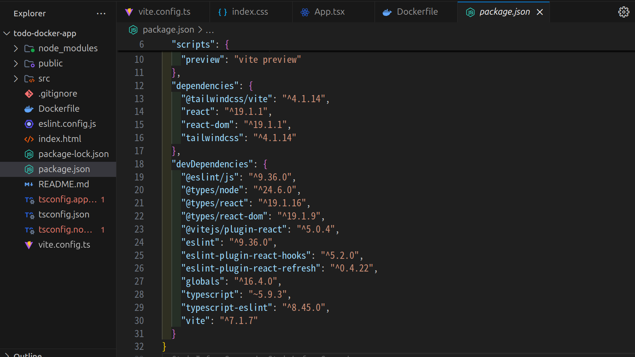The height and width of the screenshot is (357, 635).
Task: Click the Docker whale icon on Dockerfile tab
Action: [387, 12]
